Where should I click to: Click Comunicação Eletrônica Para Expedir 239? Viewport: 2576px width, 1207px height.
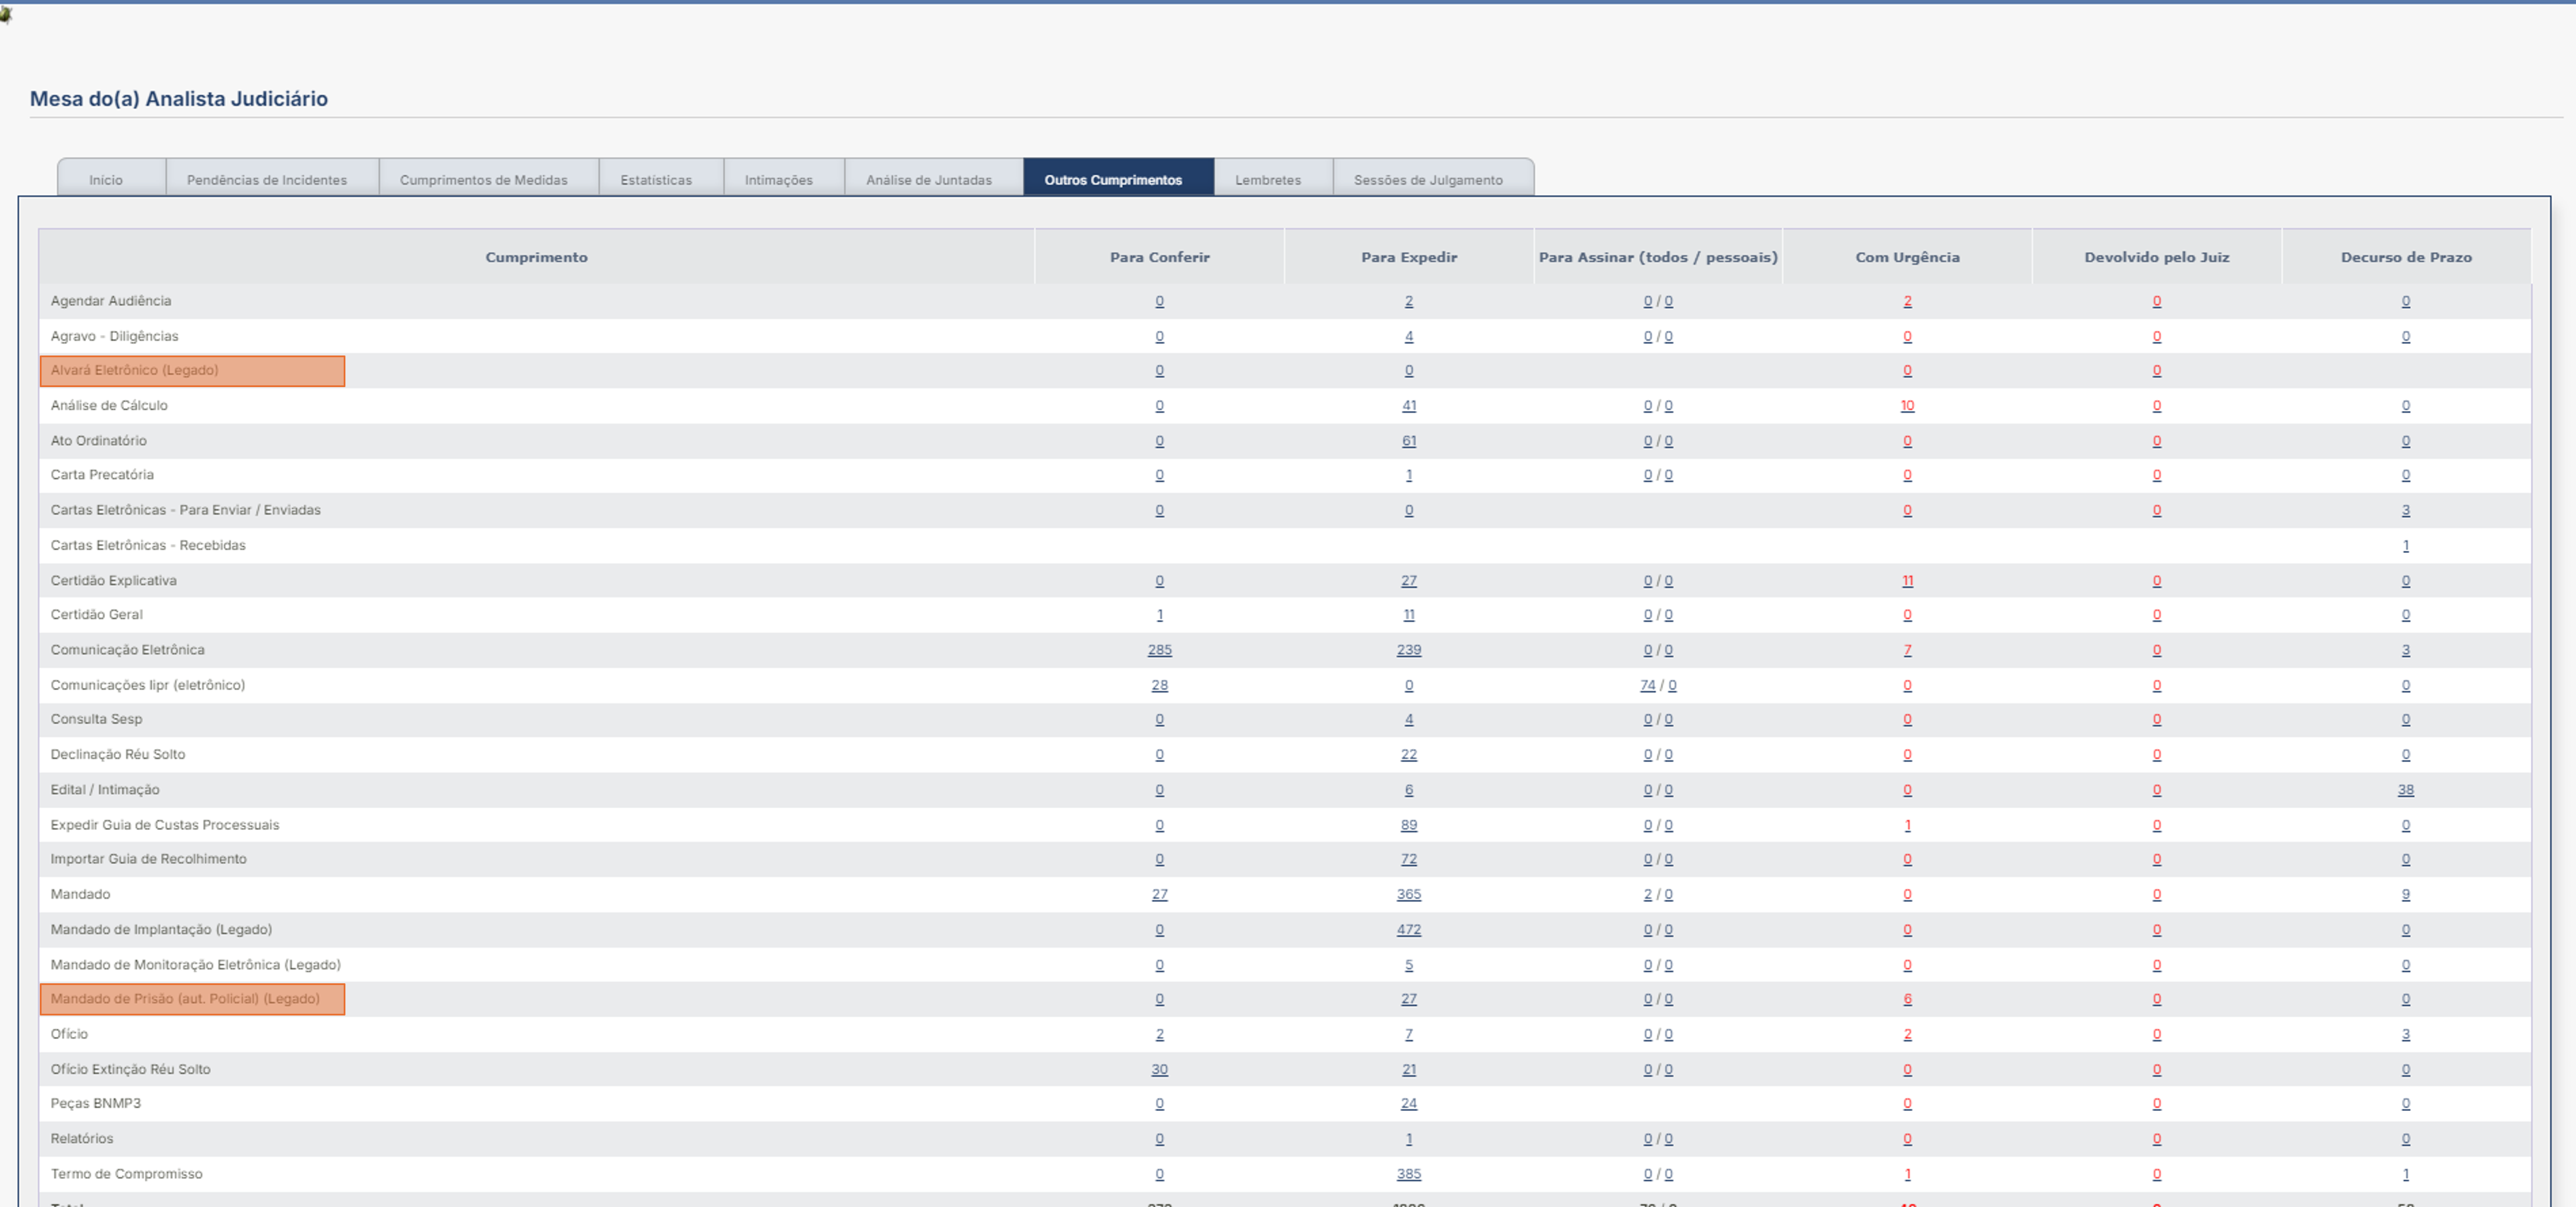click(x=1409, y=650)
